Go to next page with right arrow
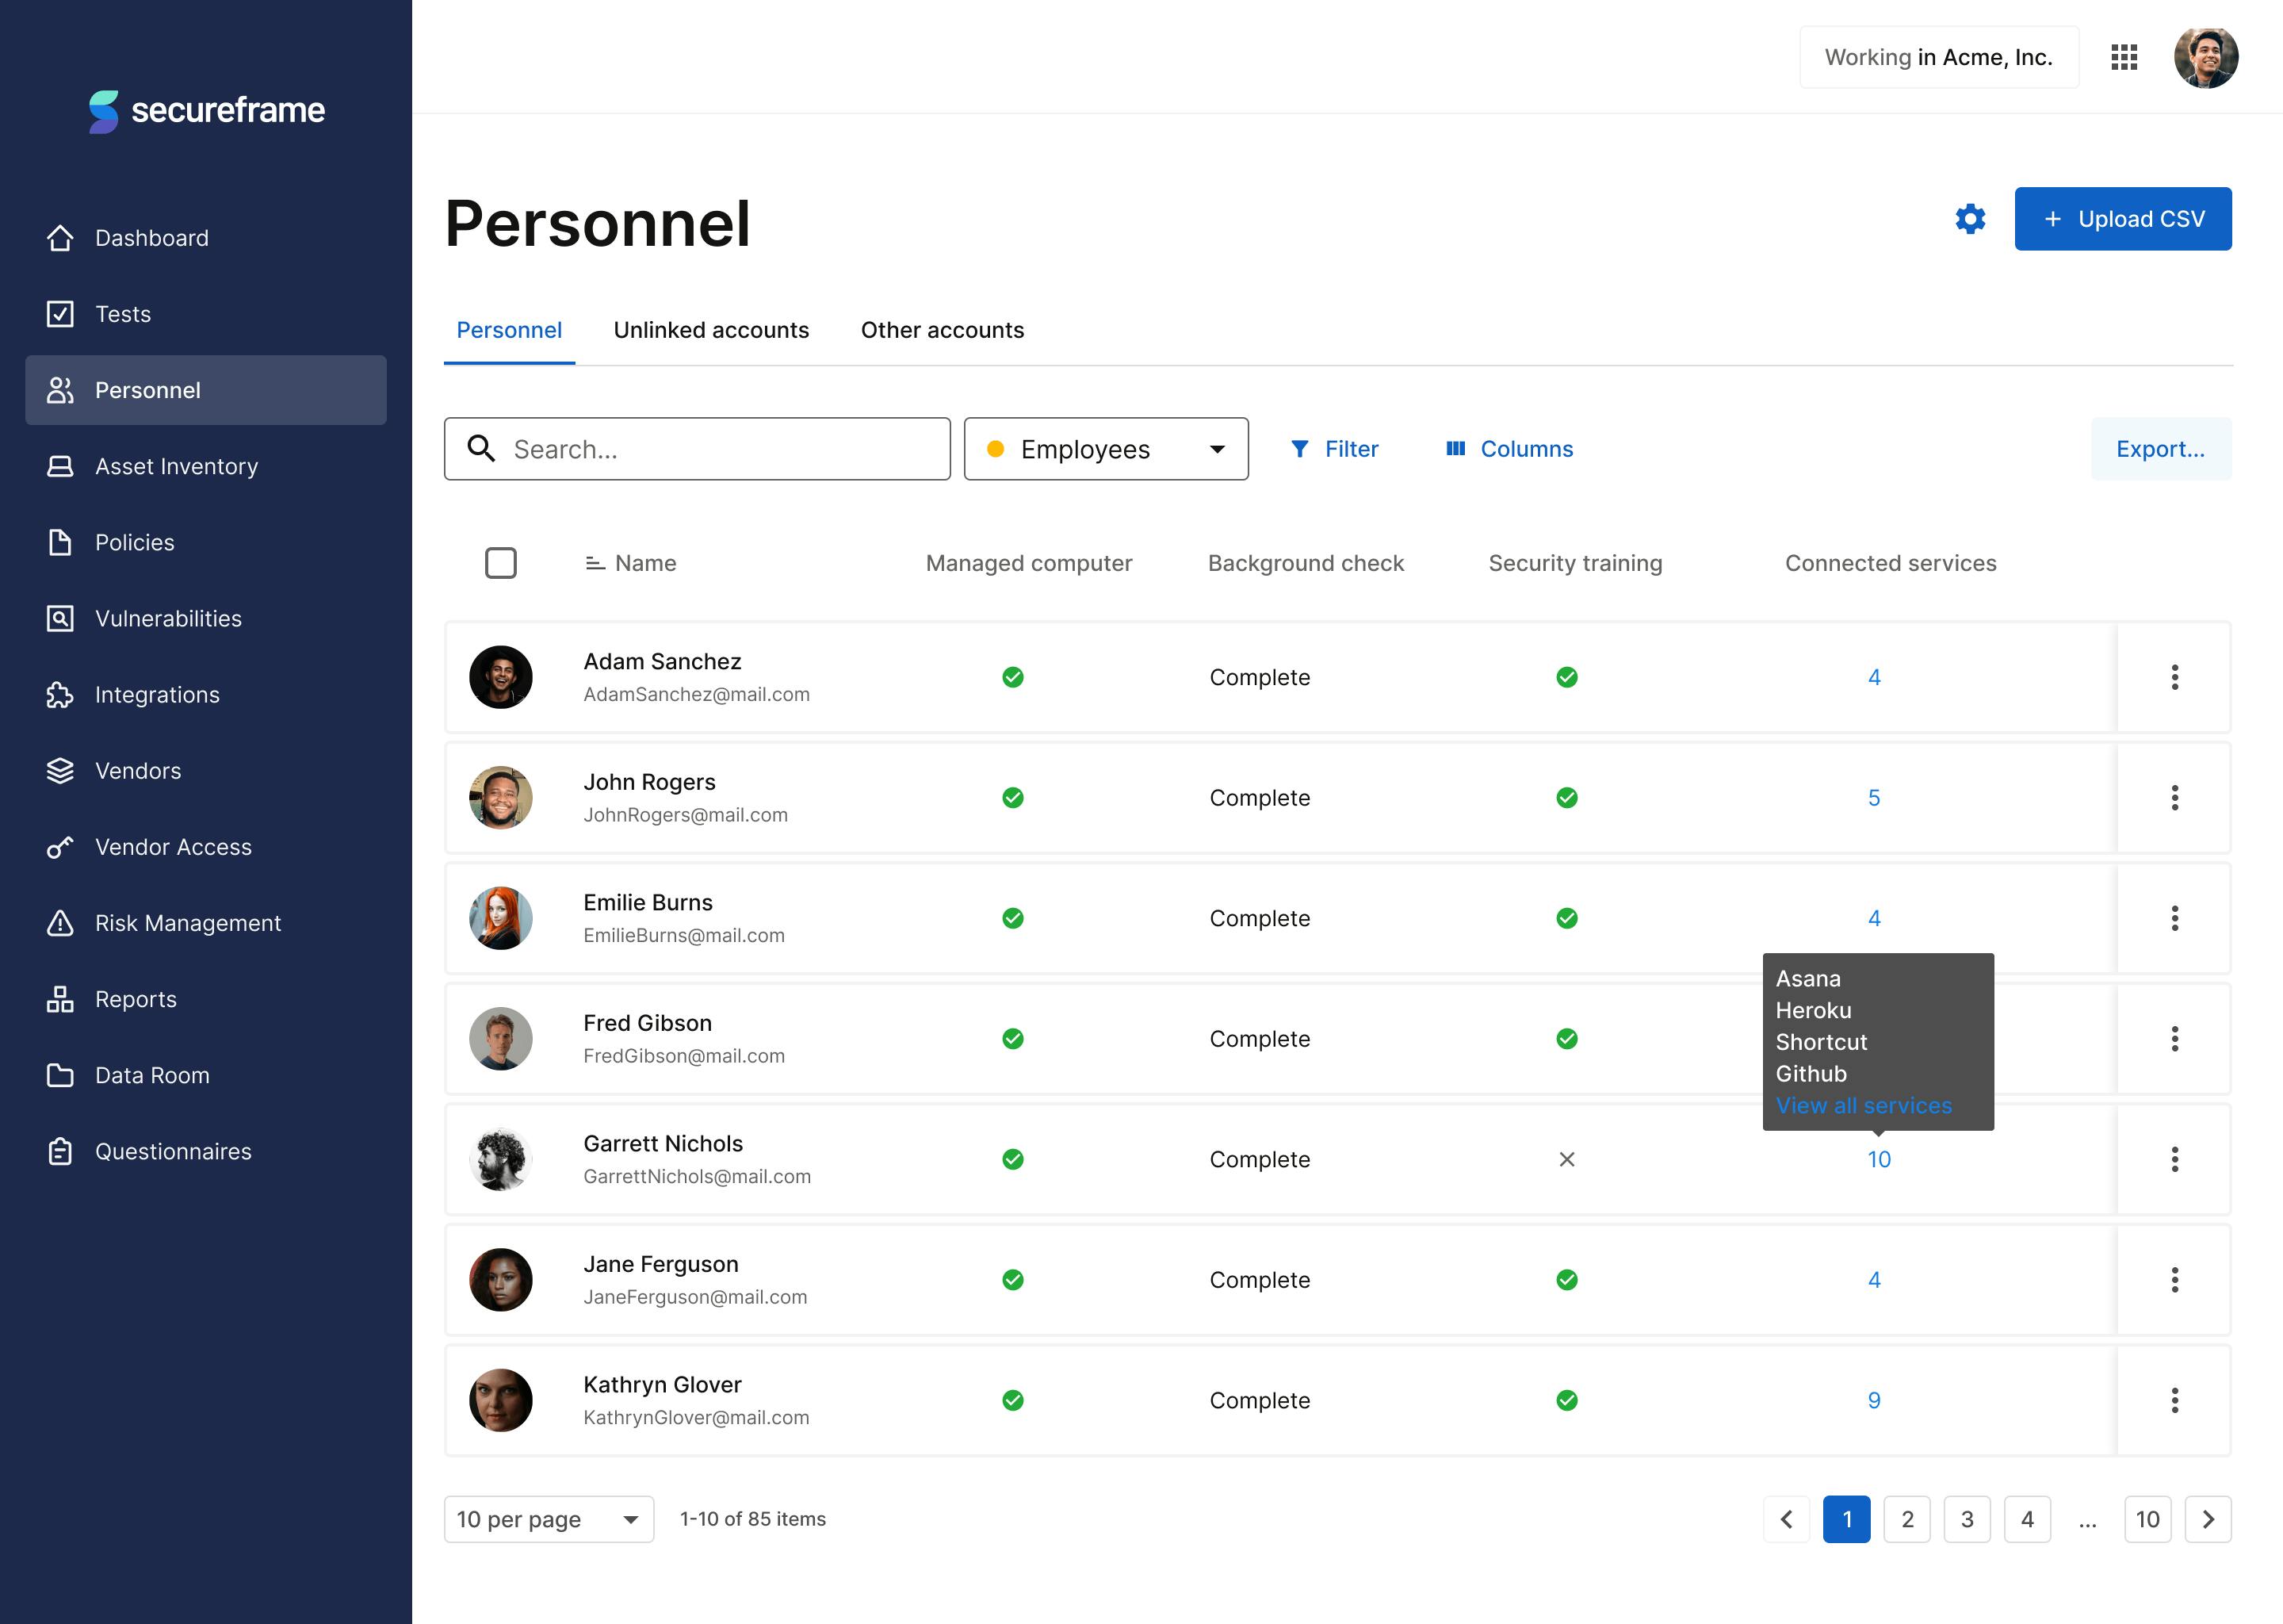This screenshot has width=2283, height=1624. pos(2207,1519)
